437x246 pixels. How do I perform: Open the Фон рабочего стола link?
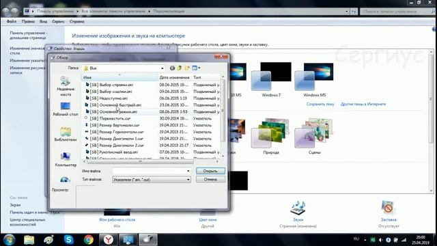tap(117, 220)
